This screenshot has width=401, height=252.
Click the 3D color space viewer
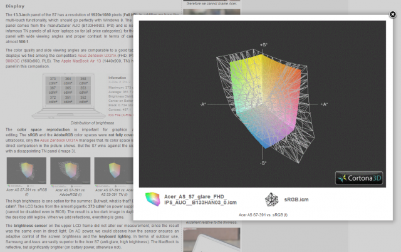pos(263,104)
